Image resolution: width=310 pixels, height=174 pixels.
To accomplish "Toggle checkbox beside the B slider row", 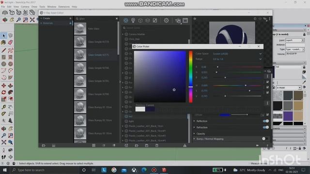I will 267,82.
